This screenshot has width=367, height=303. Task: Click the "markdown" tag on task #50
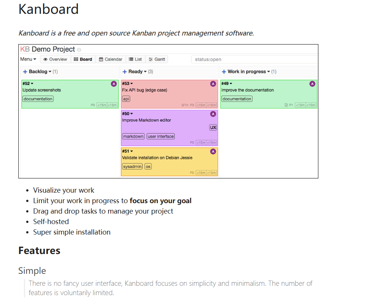click(x=133, y=137)
